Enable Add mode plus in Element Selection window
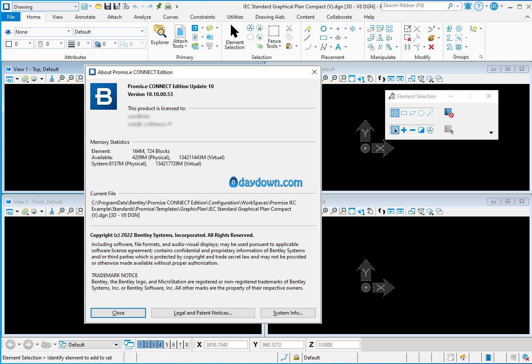Viewport: 532px width, 364px height. [x=403, y=130]
